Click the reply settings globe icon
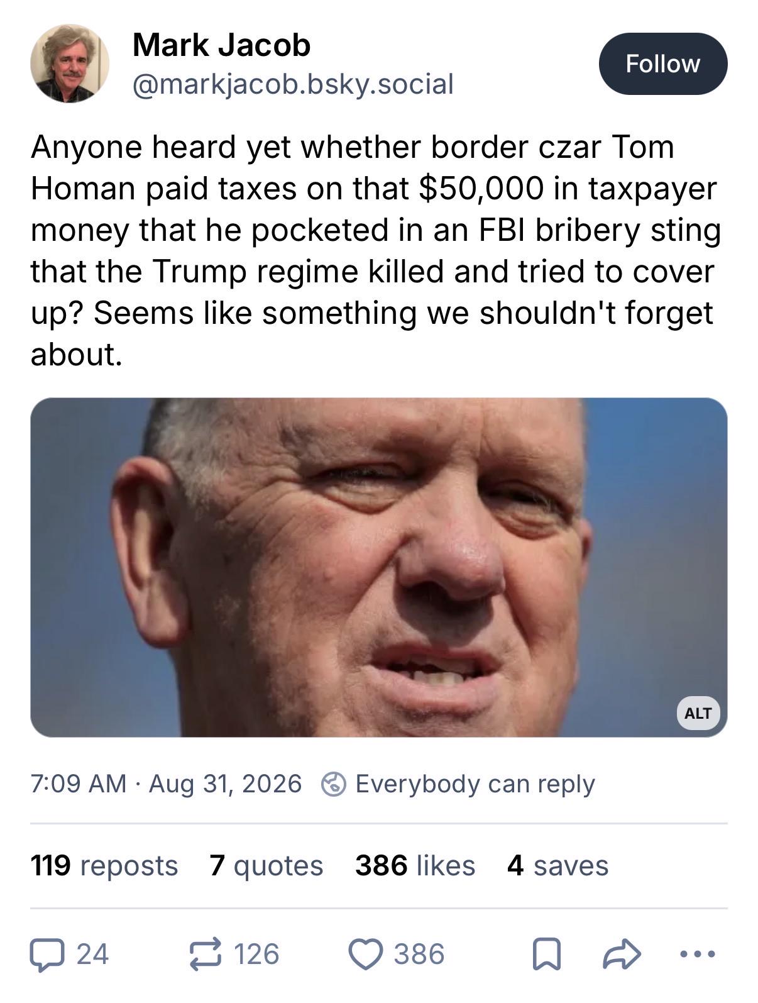 pyautogui.click(x=333, y=784)
